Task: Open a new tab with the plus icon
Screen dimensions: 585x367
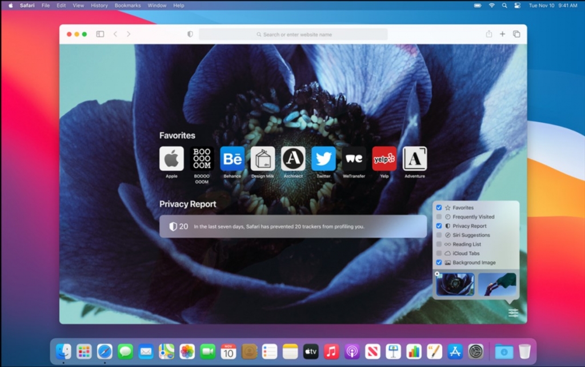Action: point(502,34)
